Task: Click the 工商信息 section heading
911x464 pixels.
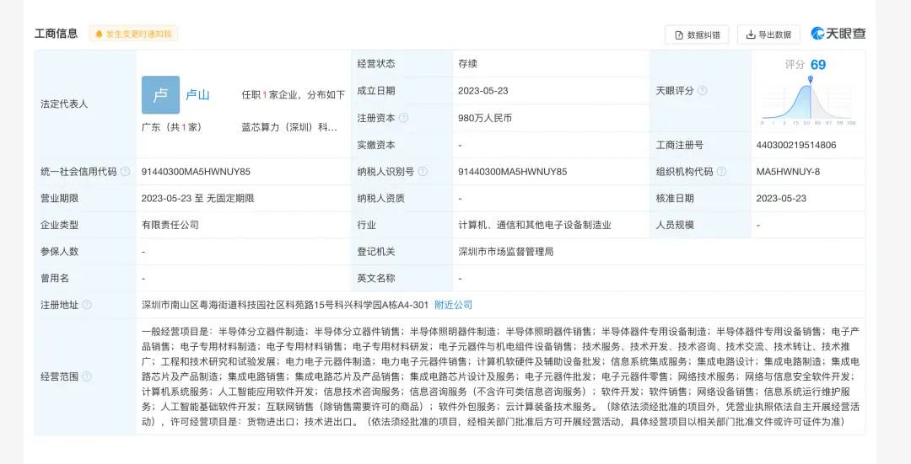Action: tap(56, 34)
